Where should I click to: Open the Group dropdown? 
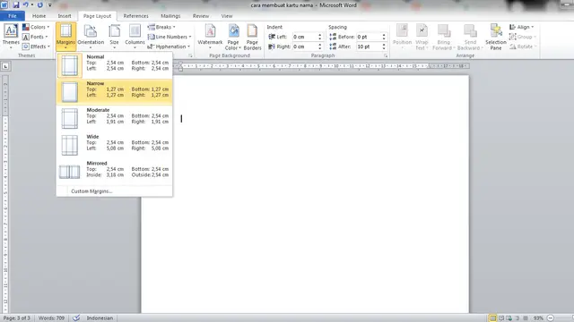pyautogui.click(x=523, y=37)
